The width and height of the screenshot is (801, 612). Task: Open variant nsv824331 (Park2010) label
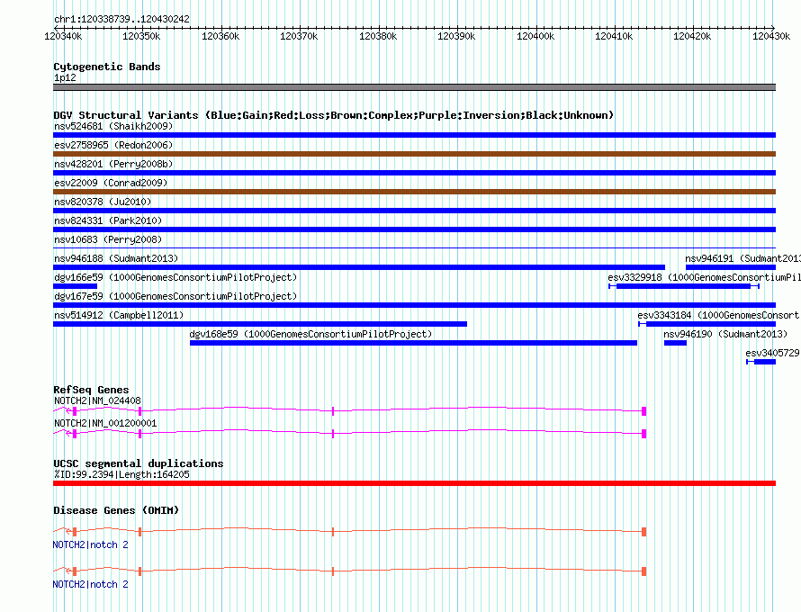click(108, 220)
